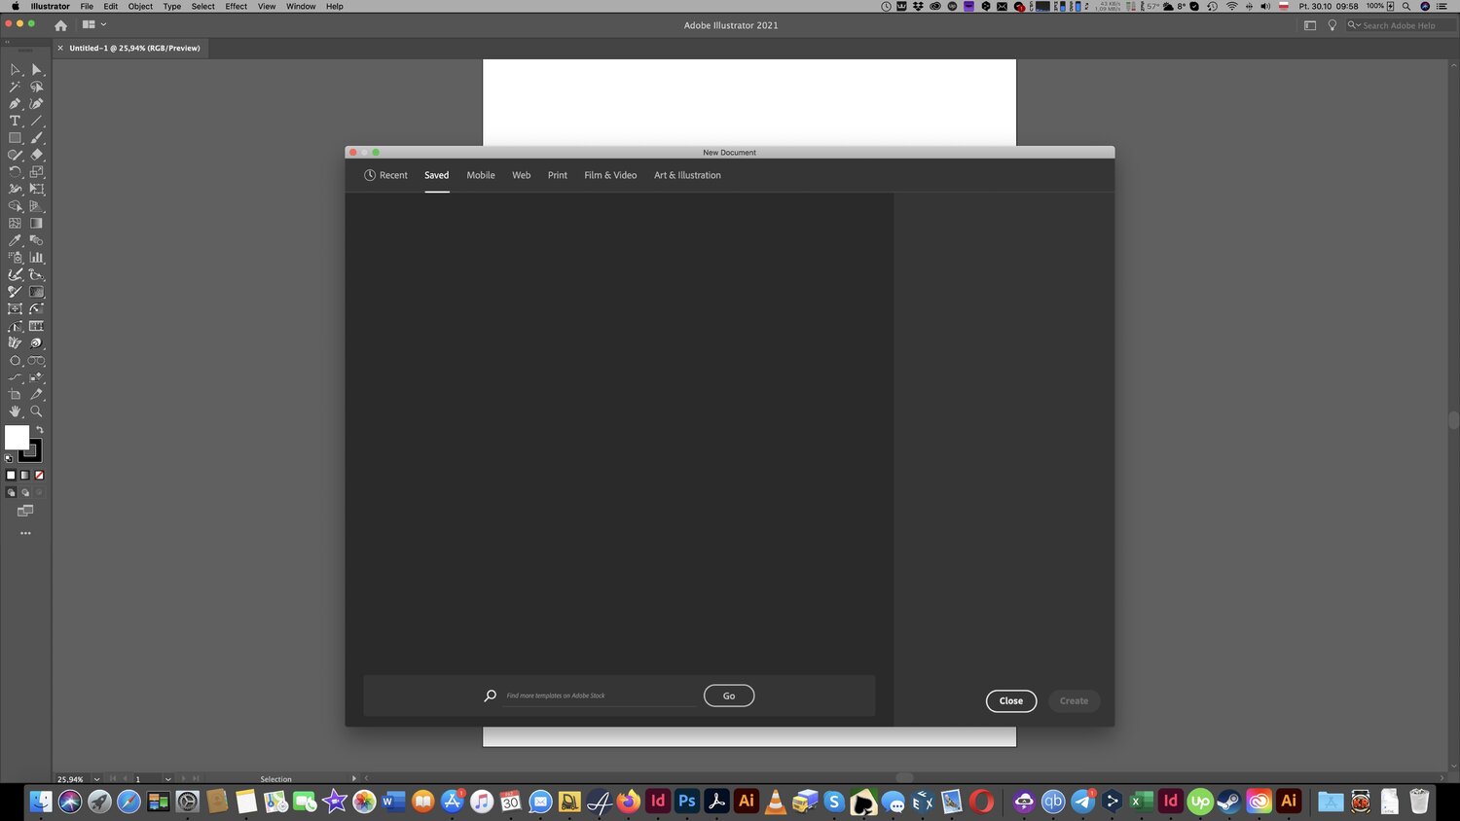1460x821 pixels.
Task: Set paint type to Gradient
Action: [x=25, y=476]
